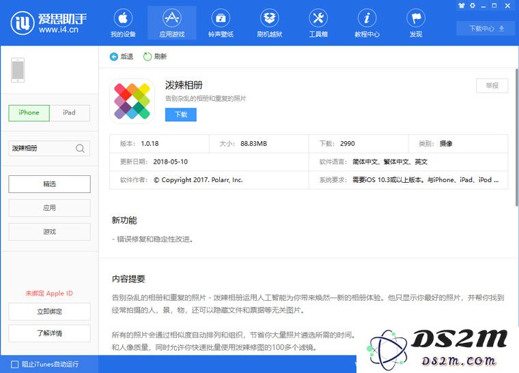Screen dimensions: 519x373
Task: Click the update date 2018-05-10
Action: pos(171,162)
